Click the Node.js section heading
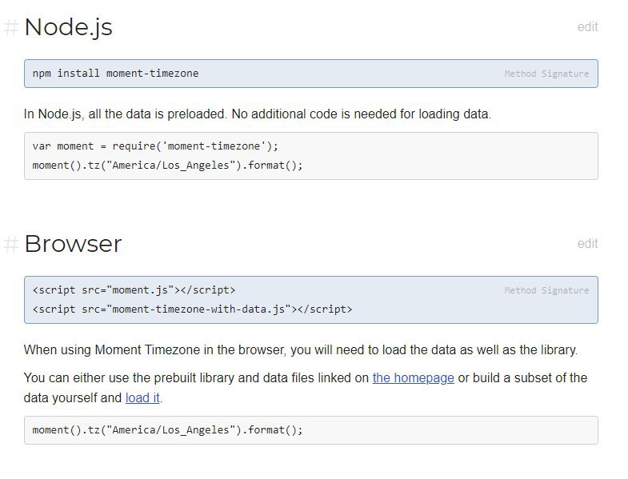 pyautogui.click(x=69, y=27)
